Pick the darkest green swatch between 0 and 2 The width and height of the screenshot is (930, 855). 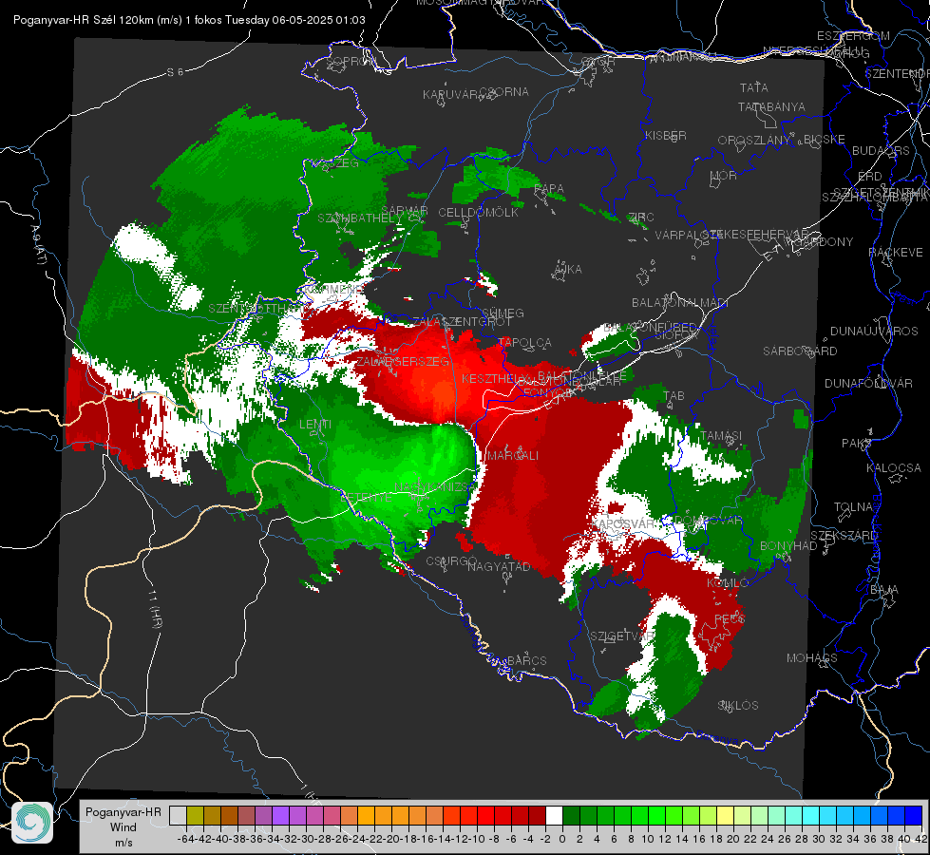coord(571,815)
